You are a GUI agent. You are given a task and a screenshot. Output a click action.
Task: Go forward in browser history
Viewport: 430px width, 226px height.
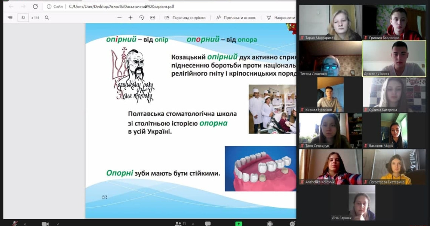click(x=23, y=6)
